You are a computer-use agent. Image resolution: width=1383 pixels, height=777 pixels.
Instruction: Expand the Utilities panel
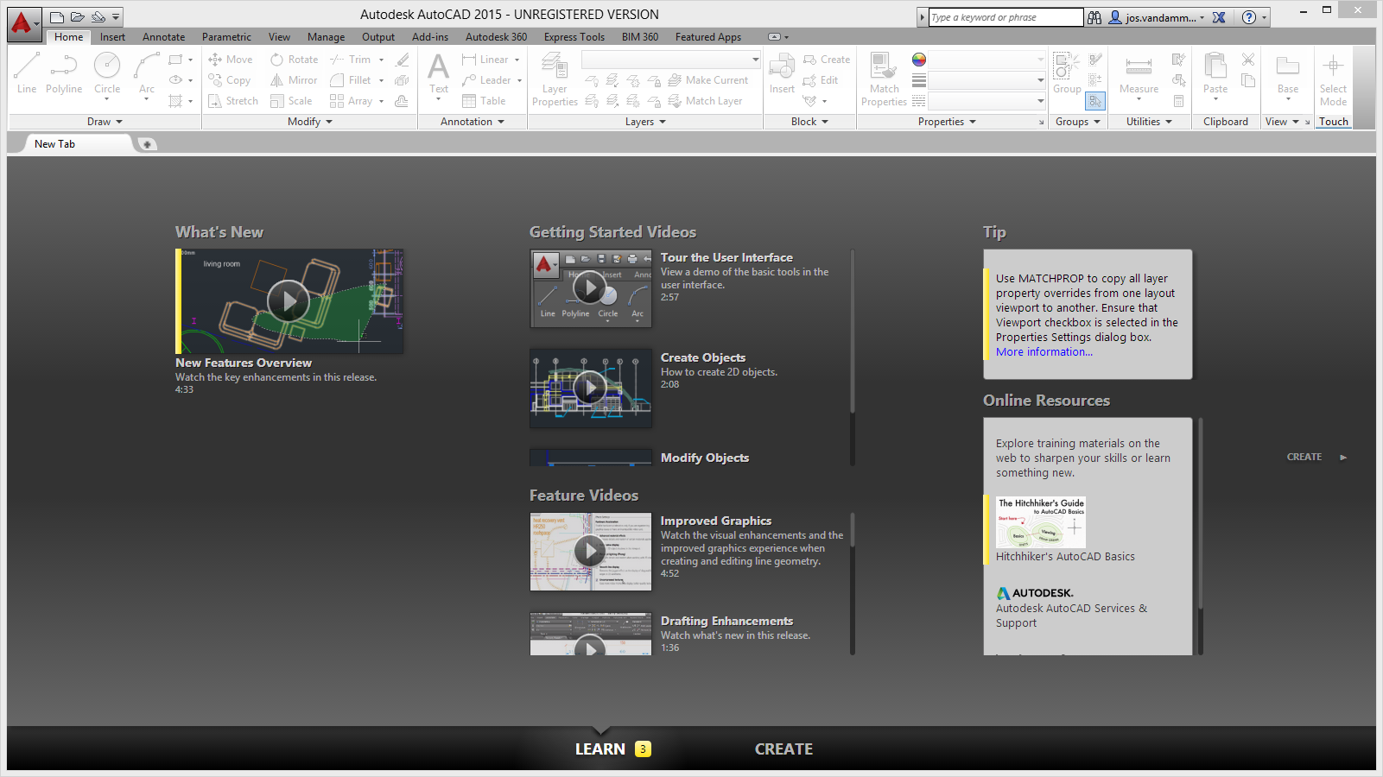click(x=1149, y=122)
